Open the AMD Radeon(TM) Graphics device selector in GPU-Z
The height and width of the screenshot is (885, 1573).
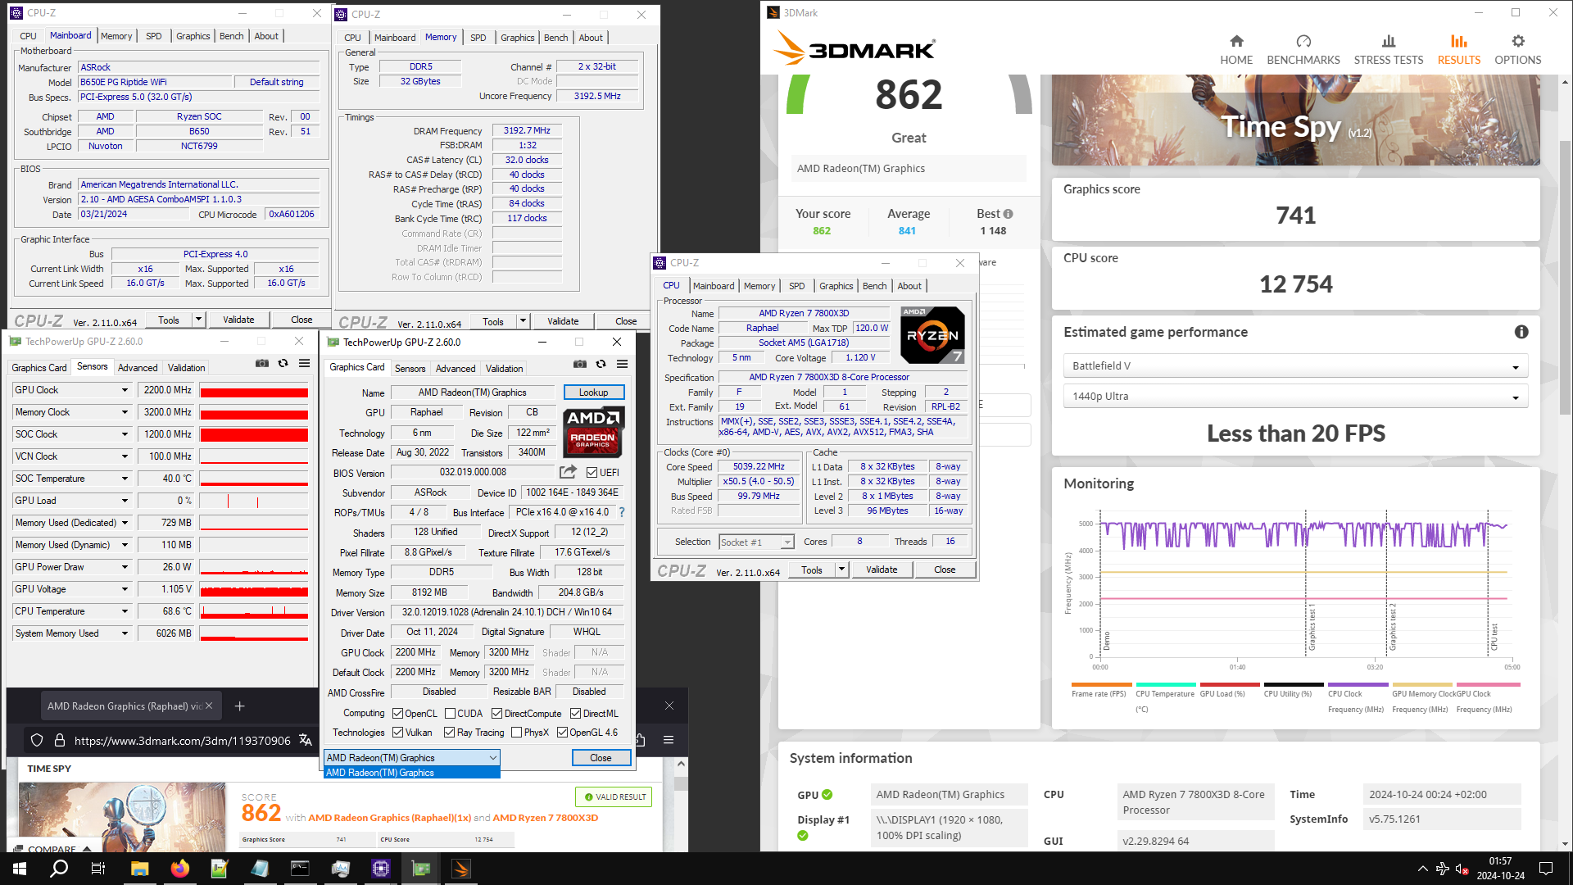(412, 758)
